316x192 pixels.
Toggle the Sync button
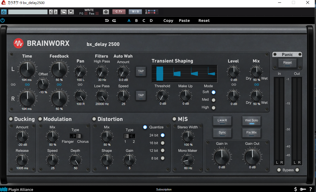(222, 133)
